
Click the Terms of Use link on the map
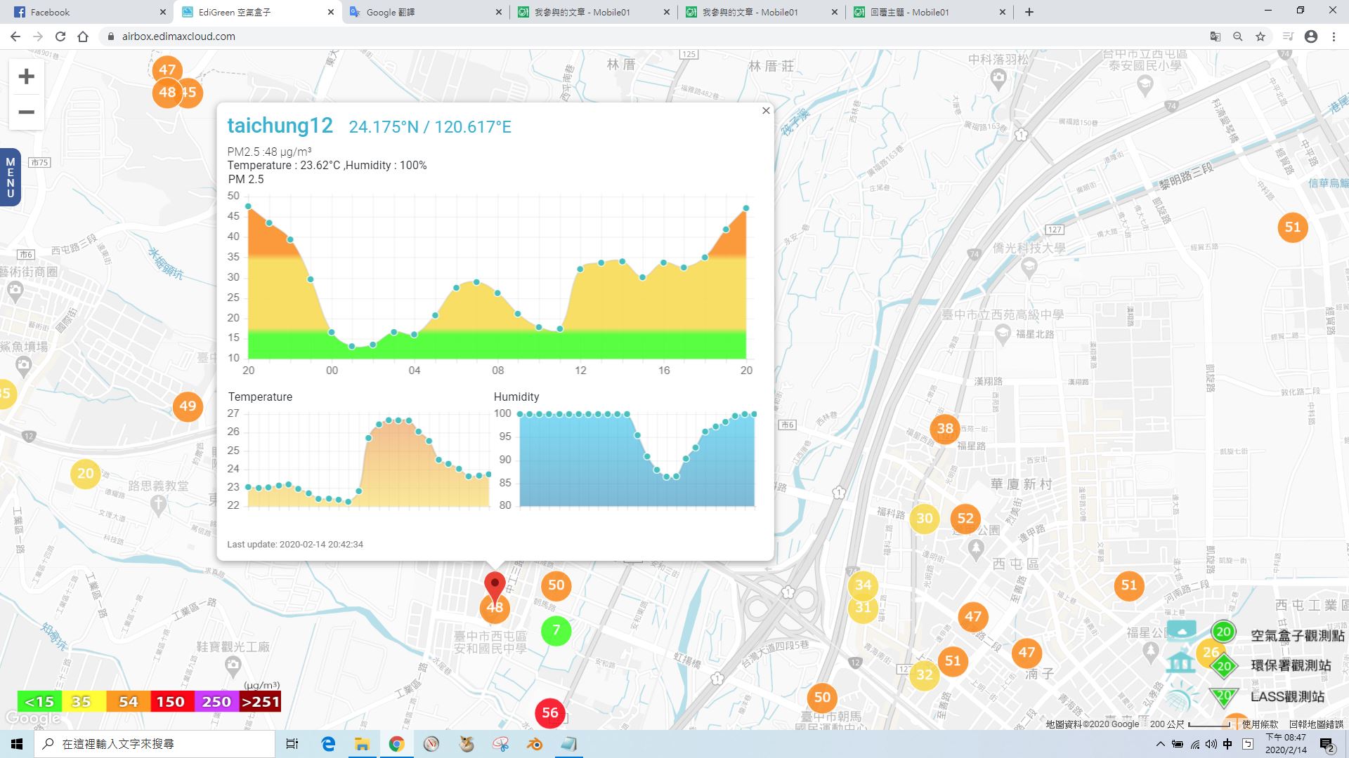1260,724
